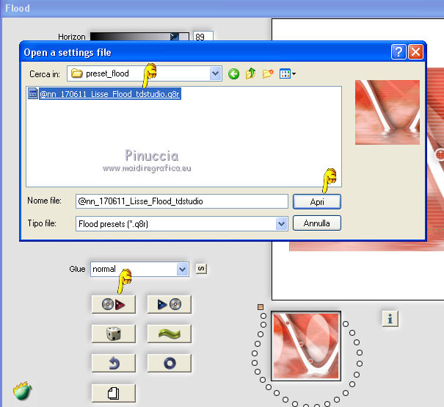
Task: Click the blue info button
Action: [x=390, y=319]
